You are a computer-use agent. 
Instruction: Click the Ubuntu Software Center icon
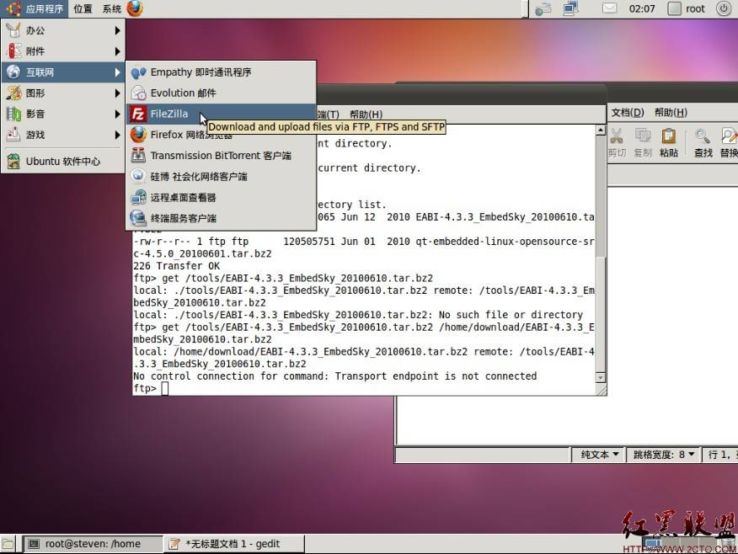click(13, 162)
